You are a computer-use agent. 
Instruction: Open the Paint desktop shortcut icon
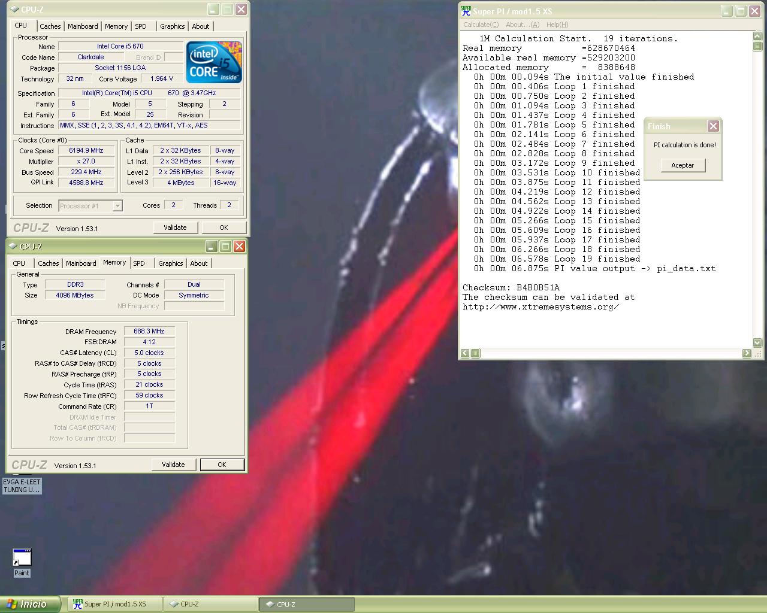pyautogui.click(x=22, y=558)
